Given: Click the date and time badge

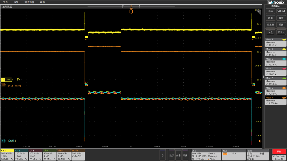Looking at the screenshot, I should [x=279, y=158].
